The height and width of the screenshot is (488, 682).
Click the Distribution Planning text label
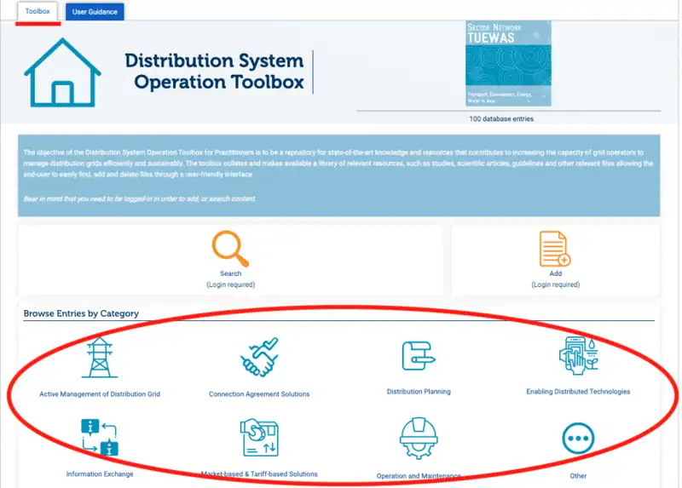pos(419,392)
